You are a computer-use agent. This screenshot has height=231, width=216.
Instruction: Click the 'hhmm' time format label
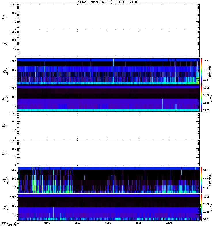point(5,223)
